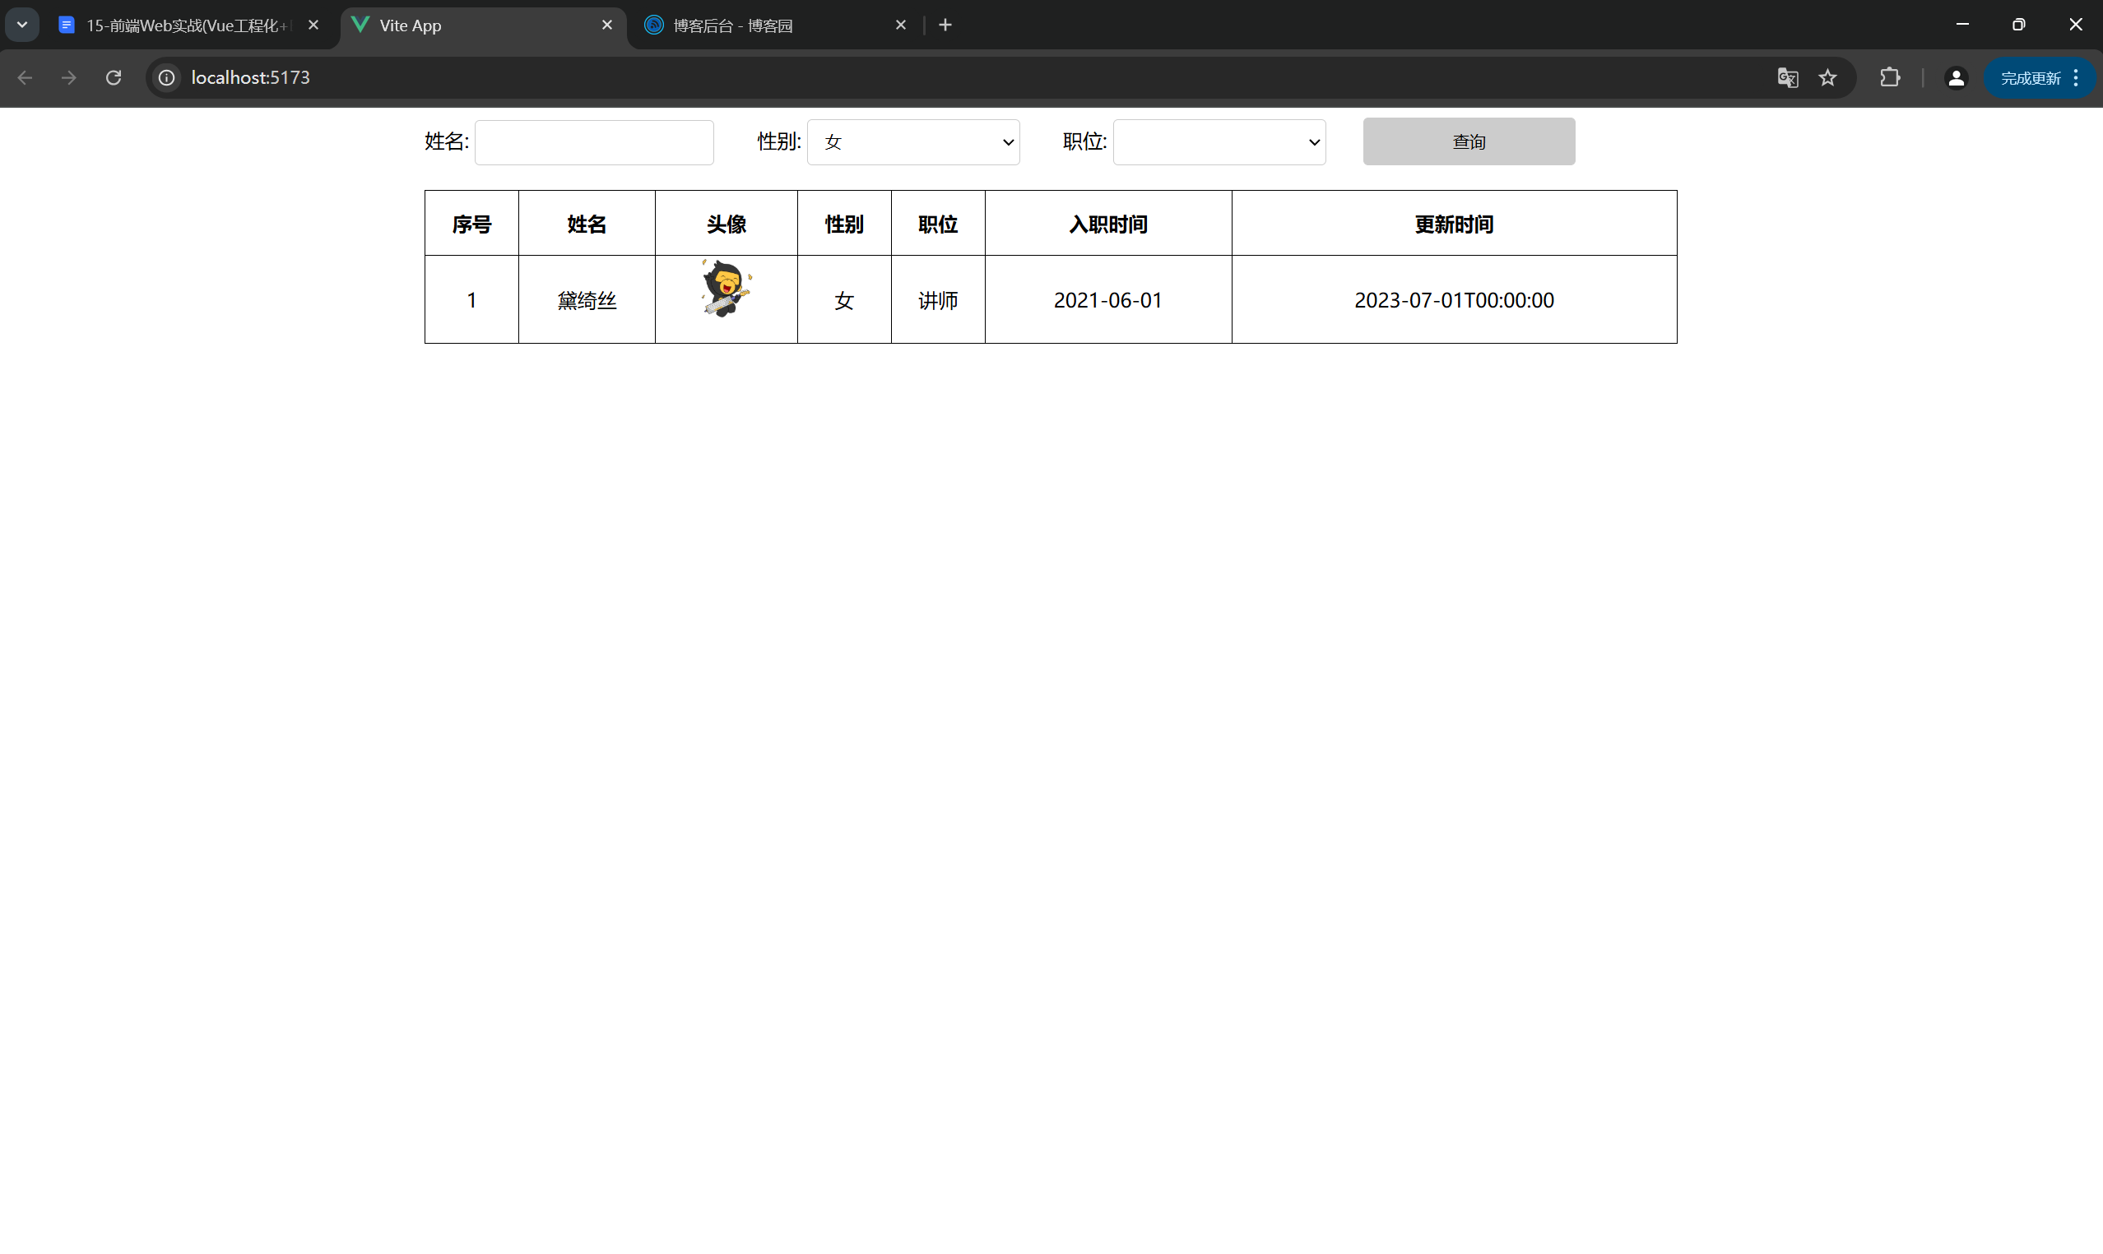Click the browser back arrow

click(x=25, y=78)
